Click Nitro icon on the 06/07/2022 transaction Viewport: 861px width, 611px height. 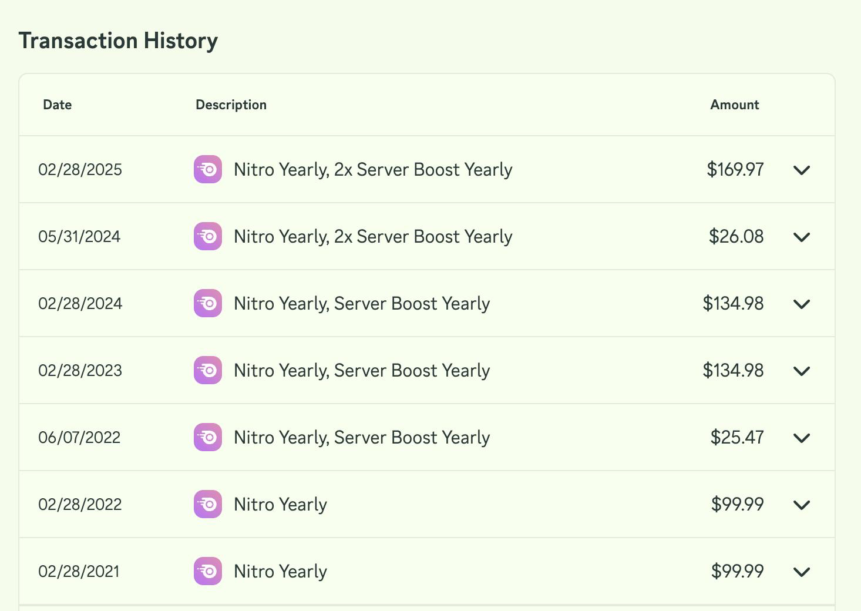coord(208,437)
